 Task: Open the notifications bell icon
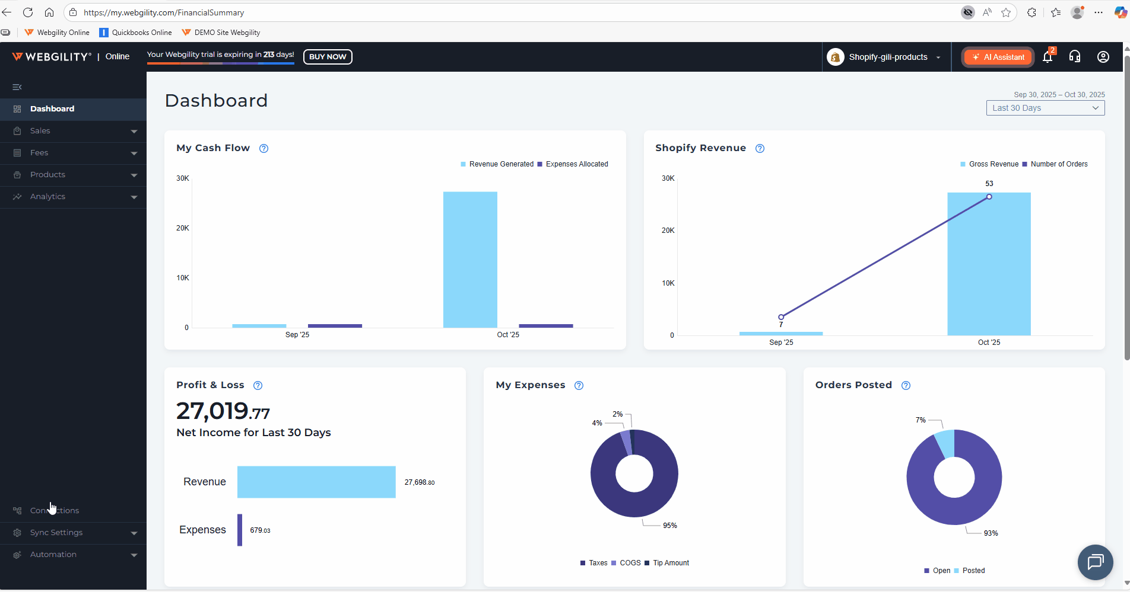[1048, 57]
